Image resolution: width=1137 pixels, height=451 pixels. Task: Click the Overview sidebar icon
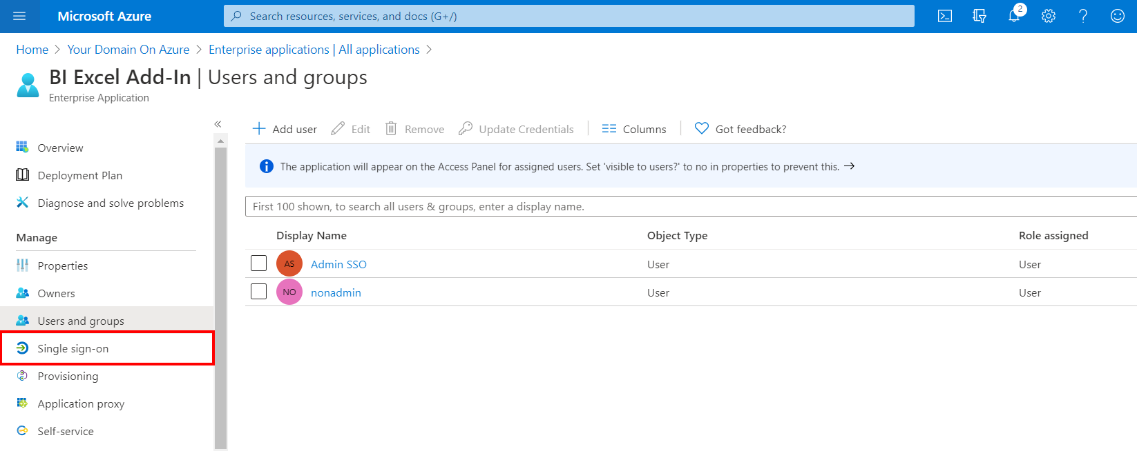tap(22, 147)
